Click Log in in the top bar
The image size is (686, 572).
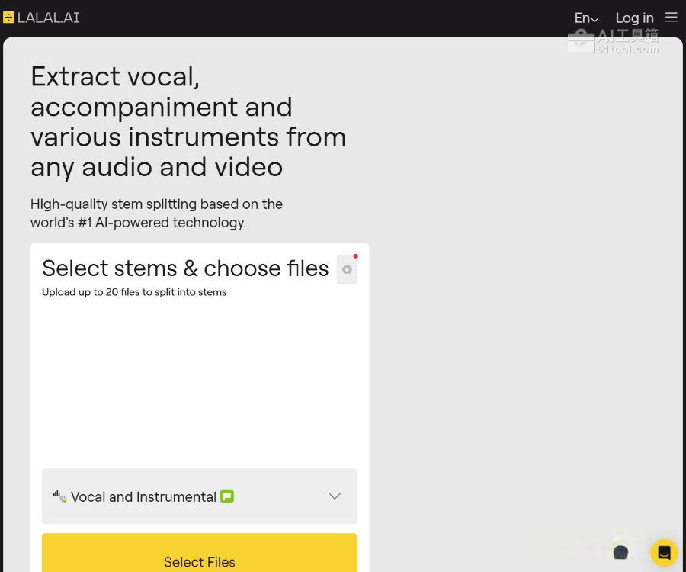click(634, 18)
